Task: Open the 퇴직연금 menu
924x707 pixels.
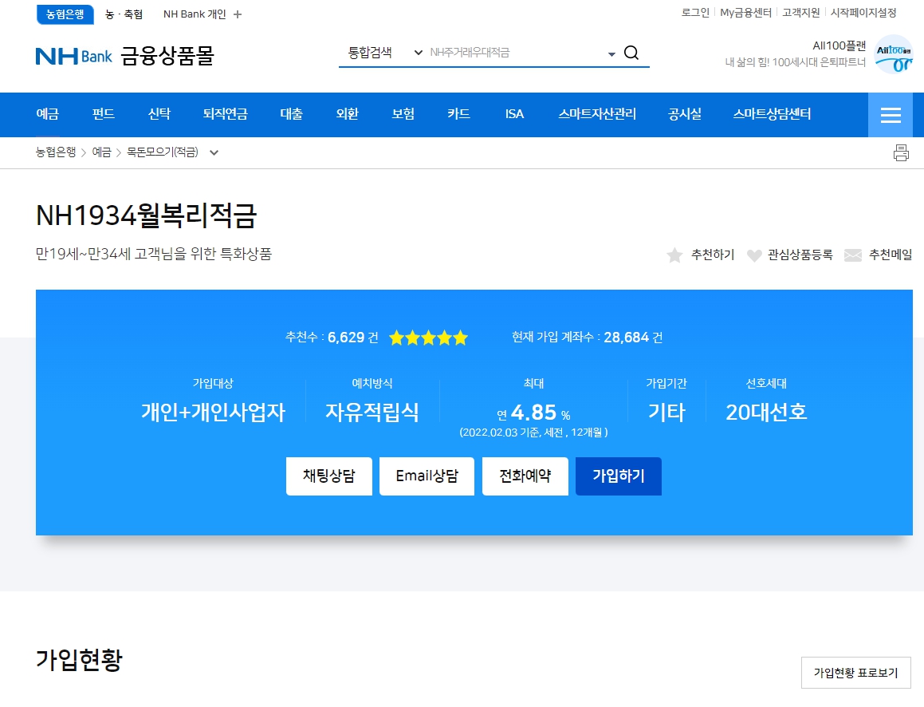Action: pos(225,114)
